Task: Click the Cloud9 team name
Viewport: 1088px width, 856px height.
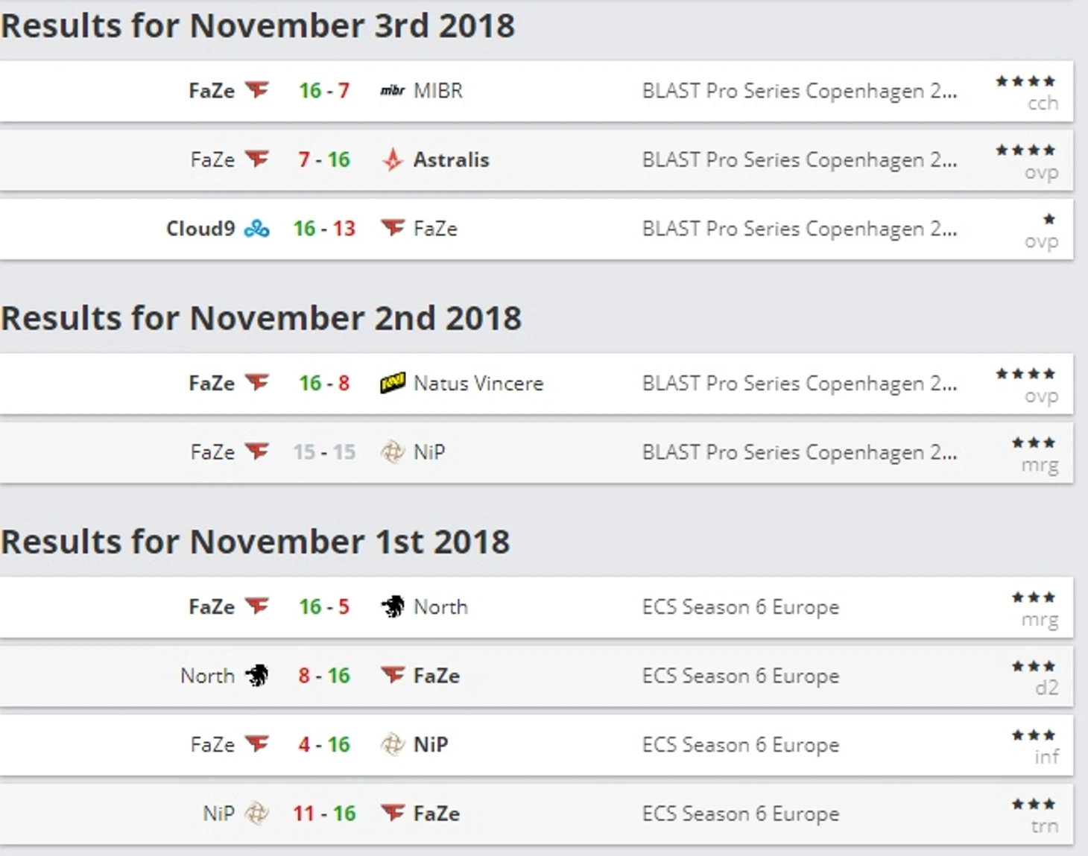Action: [x=200, y=229]
